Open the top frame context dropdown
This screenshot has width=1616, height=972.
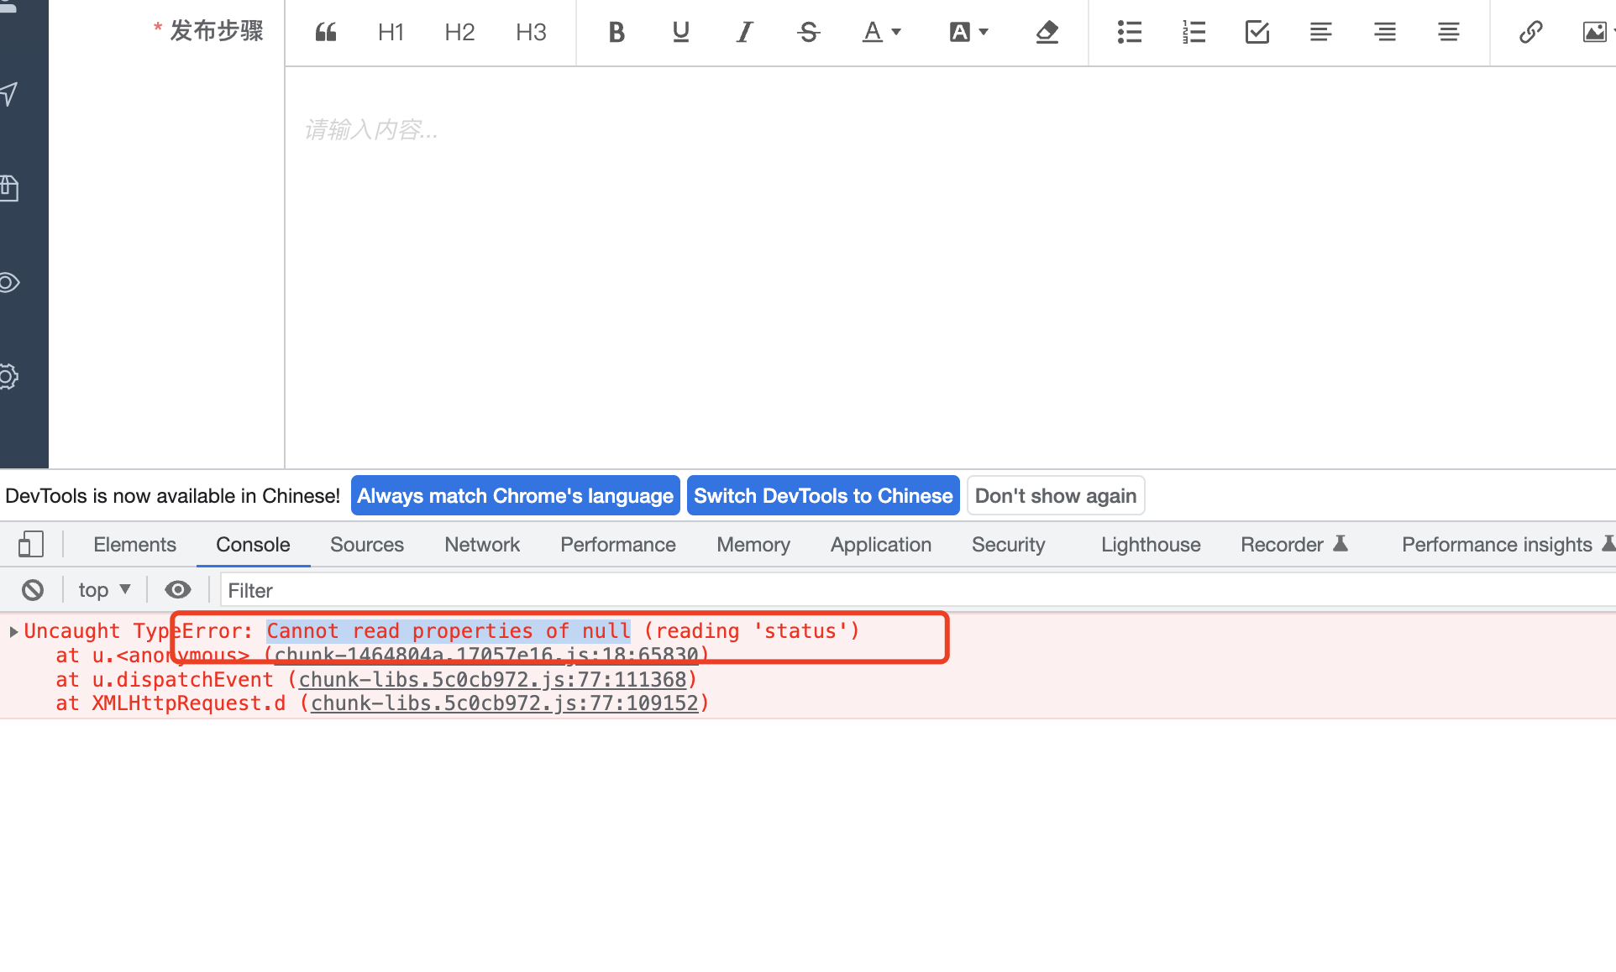click(x=102, y=589)
